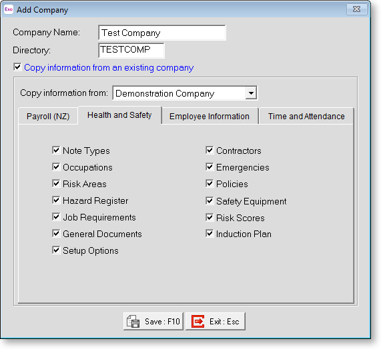Uncheck the Risk Scores checkbox
This screenshot has height=349, width=381.
[x=210, y=217]
